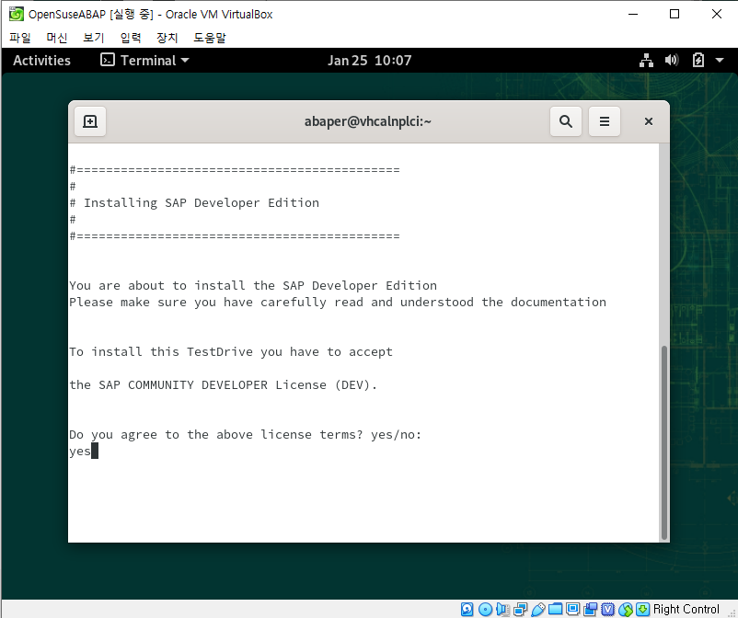Click 'Please make sure you have carefully read' line
The image size is (738, 618).
[x=338, y=302]
